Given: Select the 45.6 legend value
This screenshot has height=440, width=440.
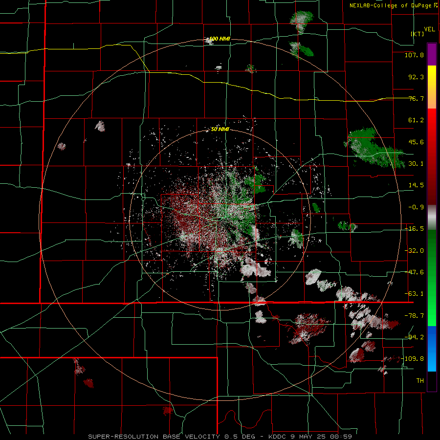Looking at the screenshot, I should [416, 142].
